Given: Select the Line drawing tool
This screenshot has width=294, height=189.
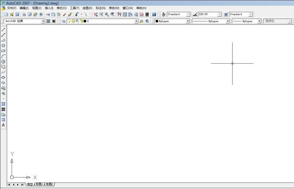Looking at the screenshot, I should (3, 30).
